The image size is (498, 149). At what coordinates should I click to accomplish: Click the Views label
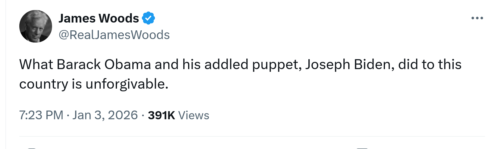point(194,115)
